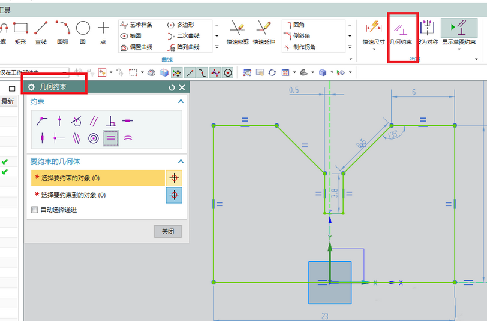Toggle Display Sketch Constraints (显示草图约束)
The image size is (487, 321).
tap(459, 32)
